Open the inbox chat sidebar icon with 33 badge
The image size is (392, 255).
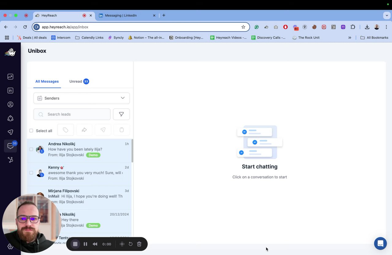[x=10, y=146]
